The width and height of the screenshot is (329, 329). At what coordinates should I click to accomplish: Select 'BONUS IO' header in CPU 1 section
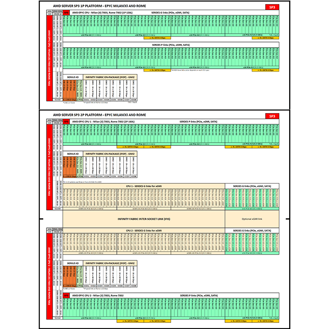click(x=73, y=154)
